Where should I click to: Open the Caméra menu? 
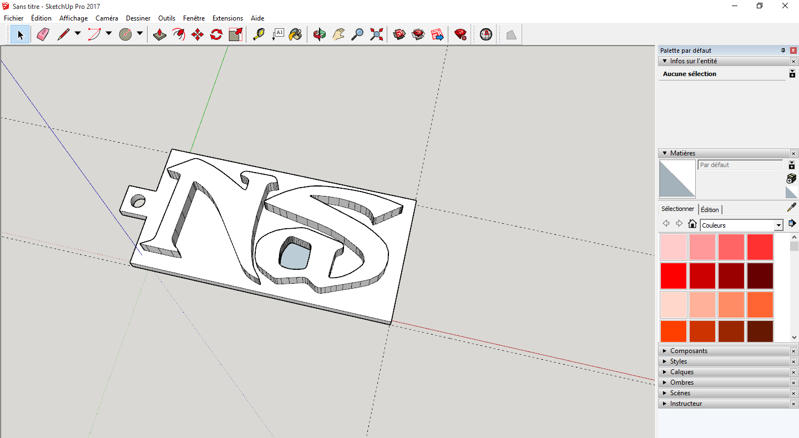pos(107,18)
